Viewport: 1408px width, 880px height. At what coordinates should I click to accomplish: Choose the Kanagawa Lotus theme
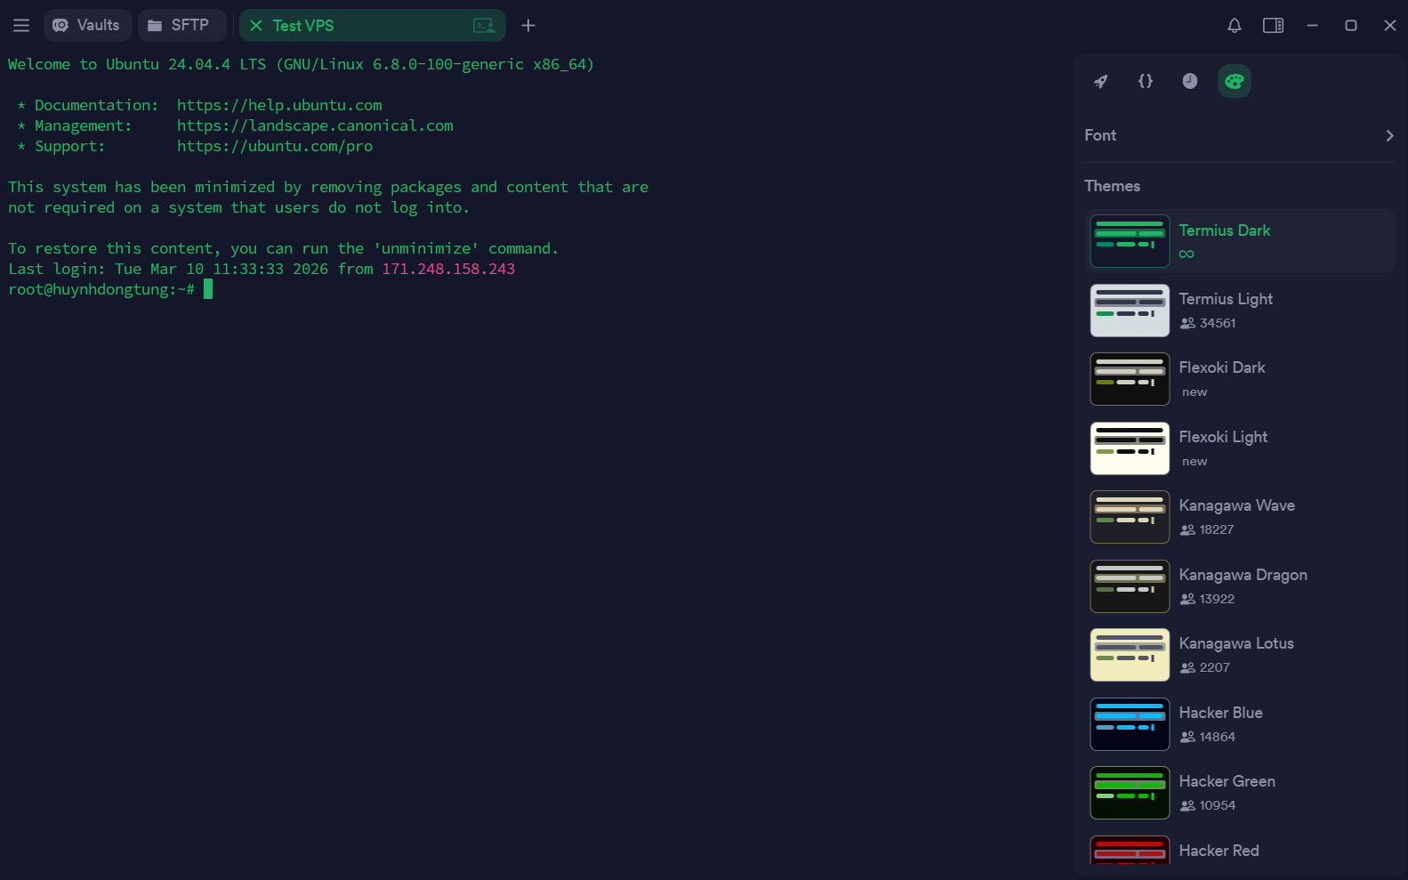(1235, 655)
